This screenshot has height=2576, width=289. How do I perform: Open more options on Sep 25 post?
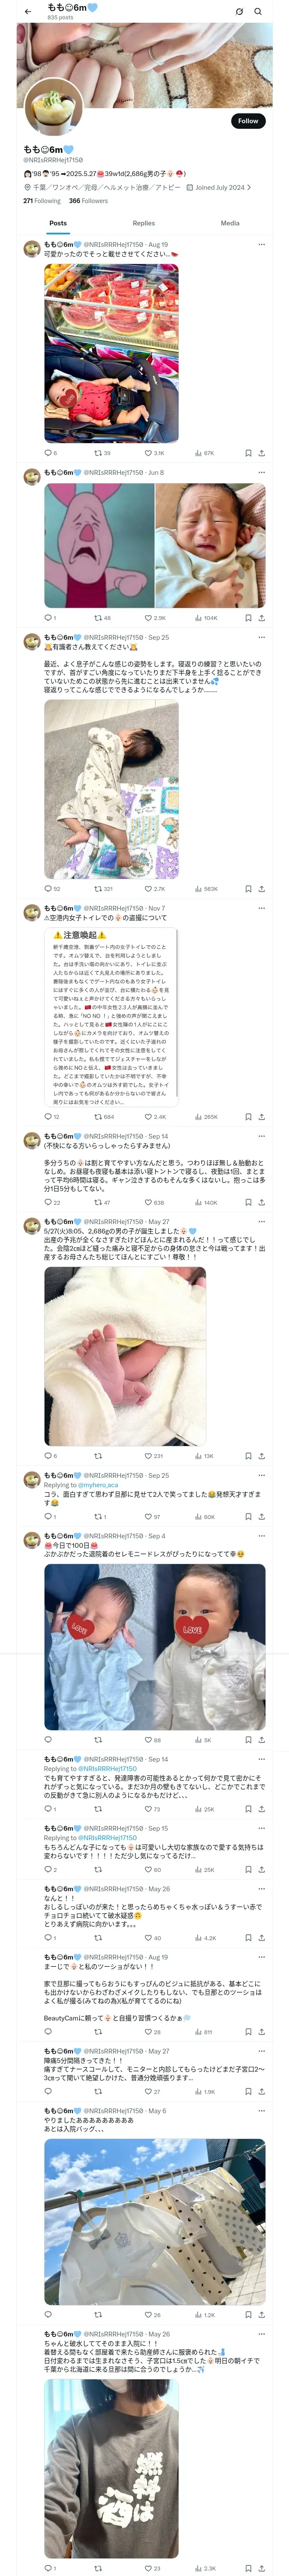point(261,637)
